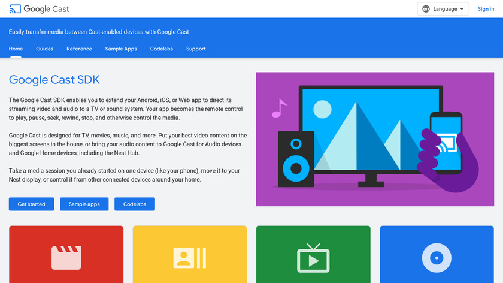
Task: Open the Guides tab
Action: (44, 49)
